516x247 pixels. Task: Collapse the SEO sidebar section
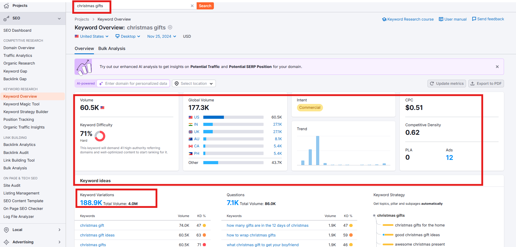pos(59,19)
